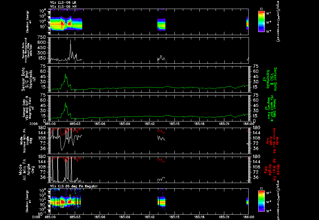The width and height of the screenshot is (319, 220).
Task: Click the '450' tick on count rate axis
Action: 41,48
